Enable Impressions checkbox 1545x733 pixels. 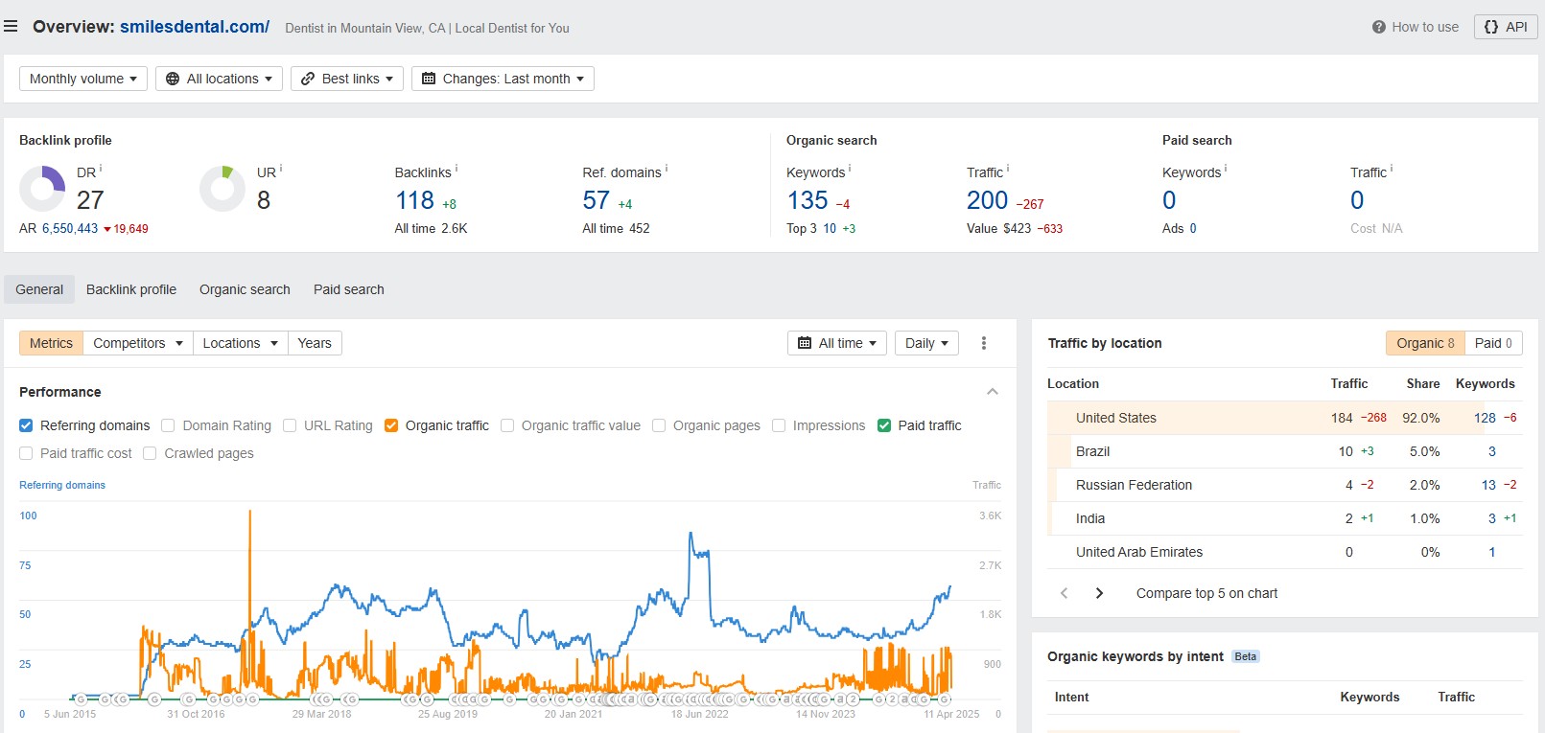(779, 425)
